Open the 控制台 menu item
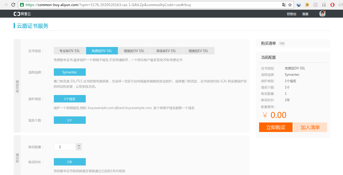The width and height of the screenshot is (343, 175). pos(291,14)
